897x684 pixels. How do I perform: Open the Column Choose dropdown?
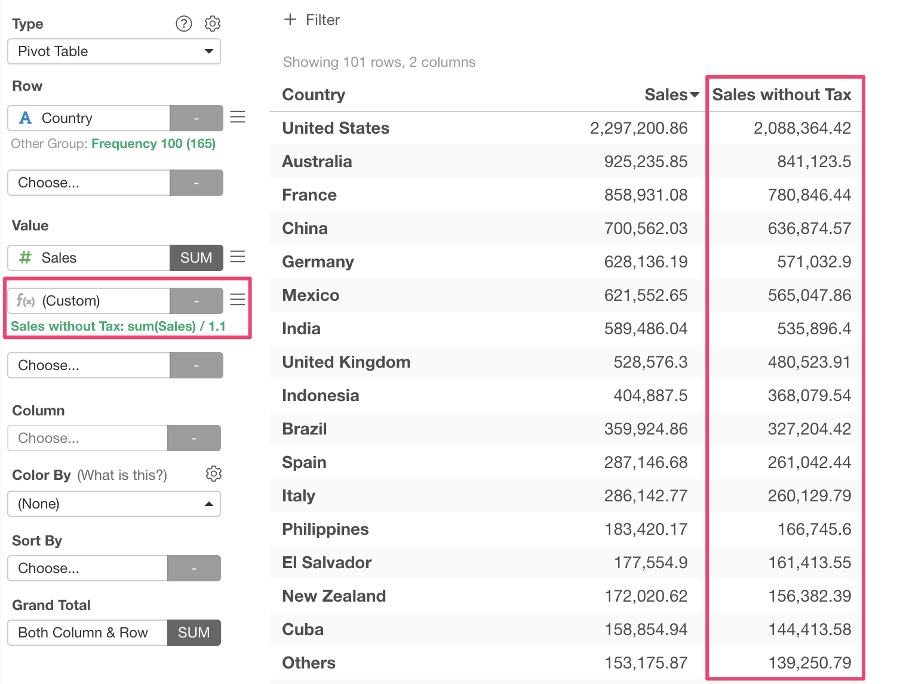click(x=88, y=438)
